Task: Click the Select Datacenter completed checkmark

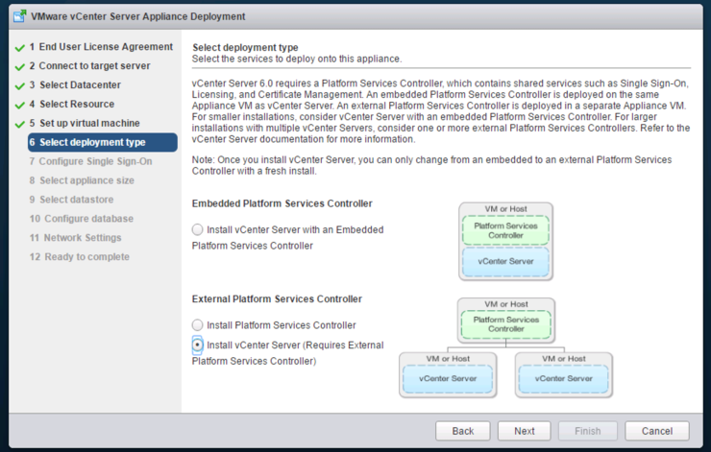Action: tap(20, 86)
